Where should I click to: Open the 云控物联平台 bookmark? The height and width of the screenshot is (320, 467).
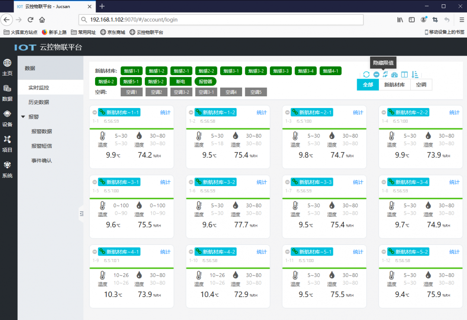pos(147,32)
